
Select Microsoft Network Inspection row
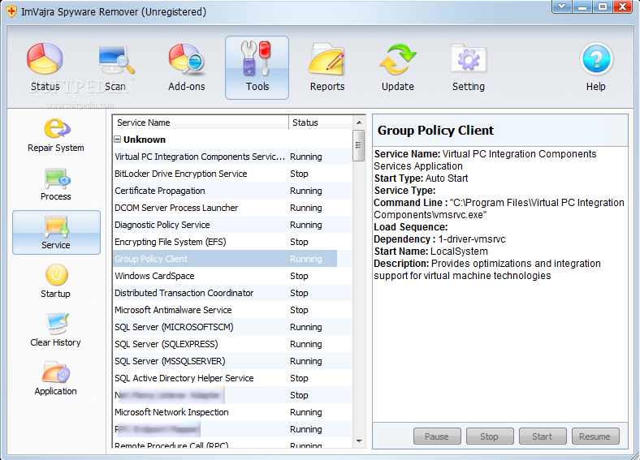coord(232,412)
